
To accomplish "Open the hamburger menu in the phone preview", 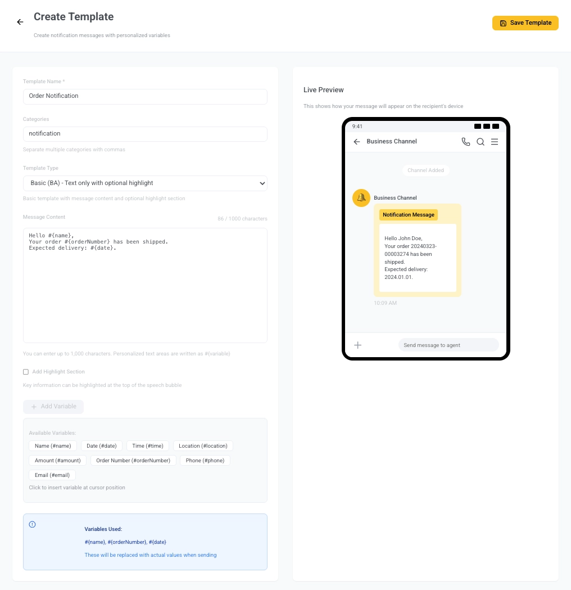I will point(495,142).
